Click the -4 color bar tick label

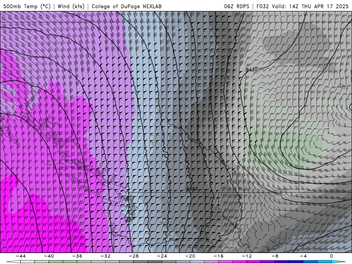coord(303,256)
